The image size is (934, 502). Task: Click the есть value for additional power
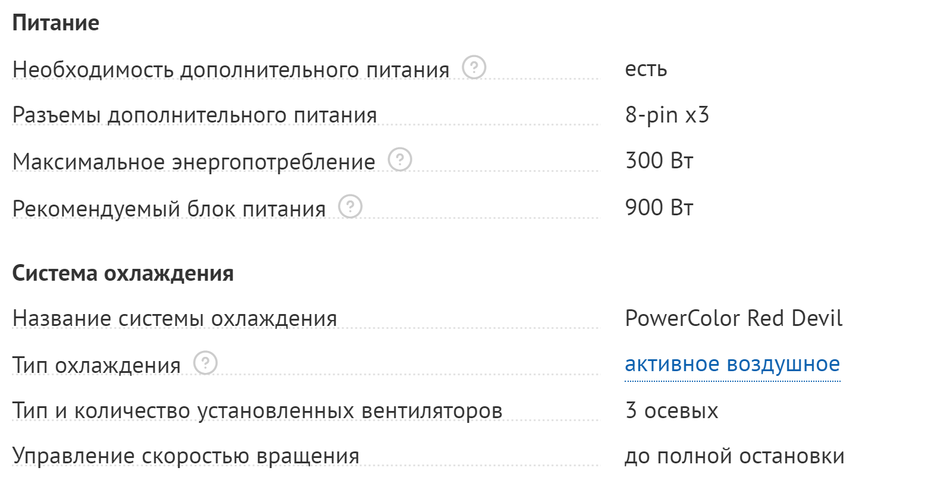645,70
